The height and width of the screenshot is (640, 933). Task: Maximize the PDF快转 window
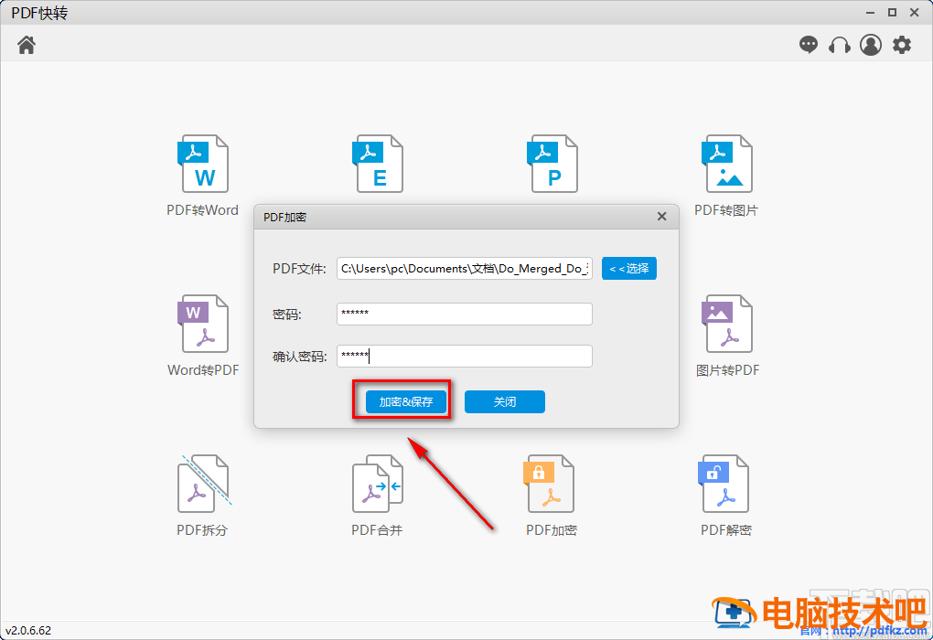pos(892,13)
